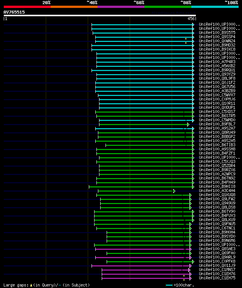Select label UniRef100_Q9ARL9
Viewport: 242px width, 288px height.
(x=217, y=257)
